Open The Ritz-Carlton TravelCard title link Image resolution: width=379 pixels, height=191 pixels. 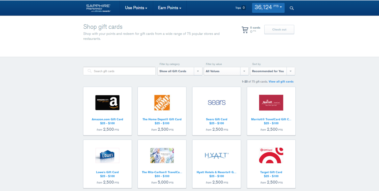tap(162, 172)
